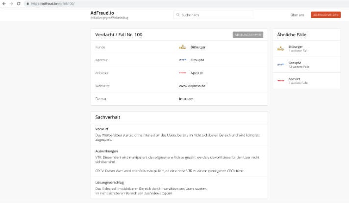
Task: Reload the page with the refresh icon
Action: click(18, 3)
